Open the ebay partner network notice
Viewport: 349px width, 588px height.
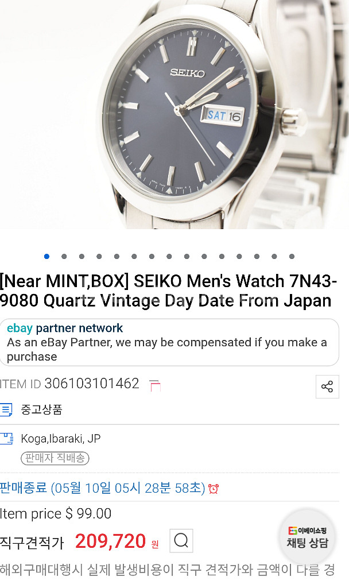[x=169, y=342]
